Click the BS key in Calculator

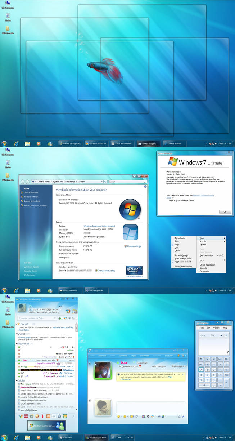[201, 364]
